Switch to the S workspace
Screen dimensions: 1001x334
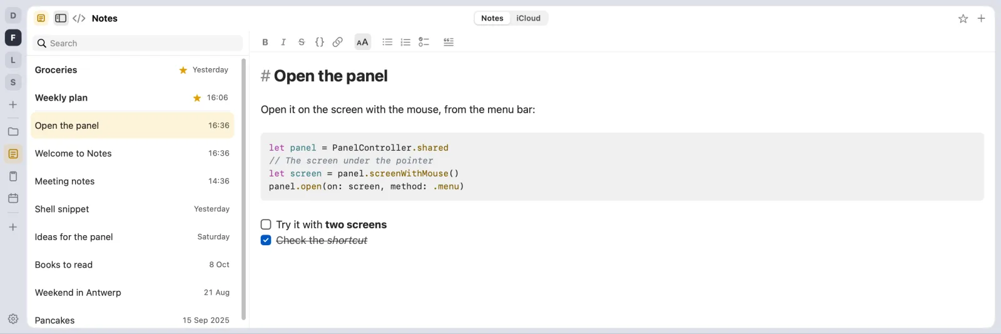[x=13, y=82]
